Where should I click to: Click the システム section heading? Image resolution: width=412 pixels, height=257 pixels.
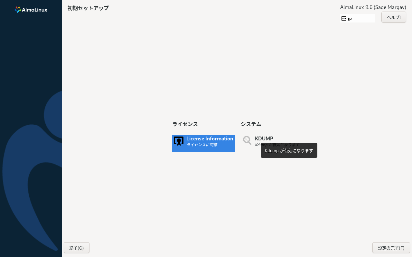(x=251, y=124)
